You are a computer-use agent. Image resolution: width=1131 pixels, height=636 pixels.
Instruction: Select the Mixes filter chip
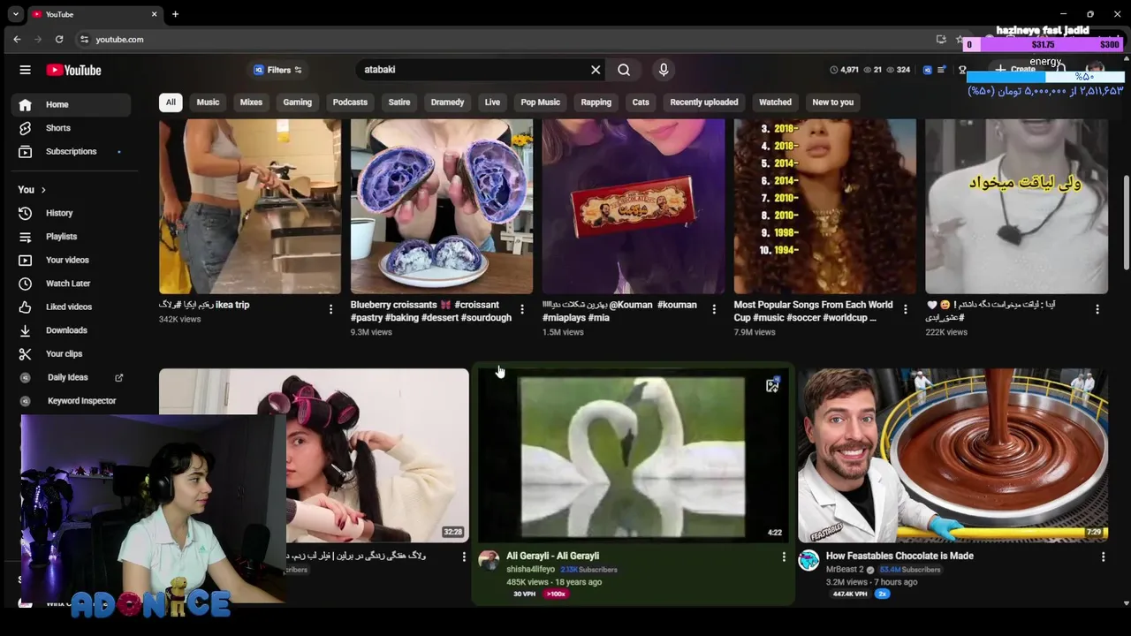(251, 102)
